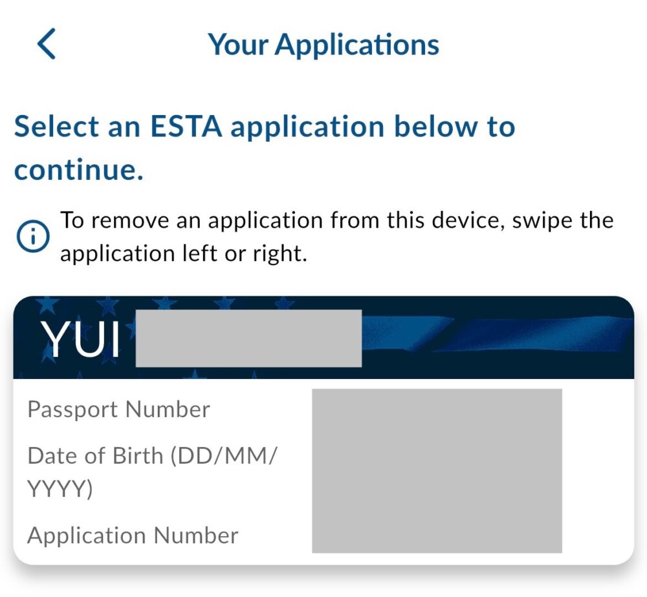Click the large redacted details block
Screen dimensions: 647x597
coord(437,470)
